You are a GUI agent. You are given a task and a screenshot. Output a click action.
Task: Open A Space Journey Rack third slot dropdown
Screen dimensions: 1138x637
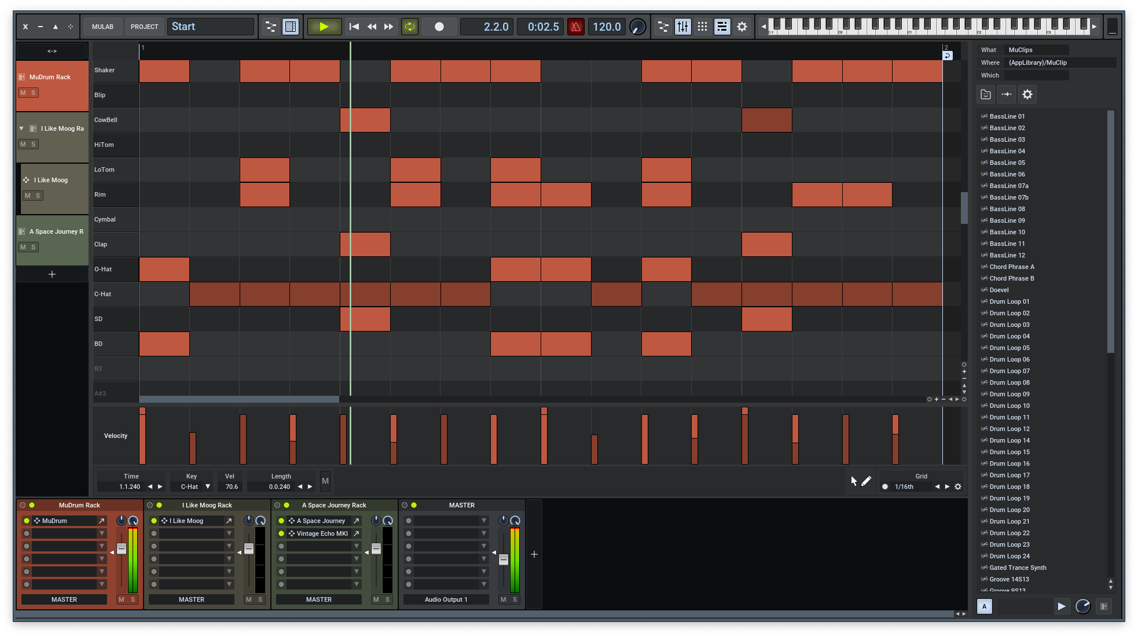(357, 546)
